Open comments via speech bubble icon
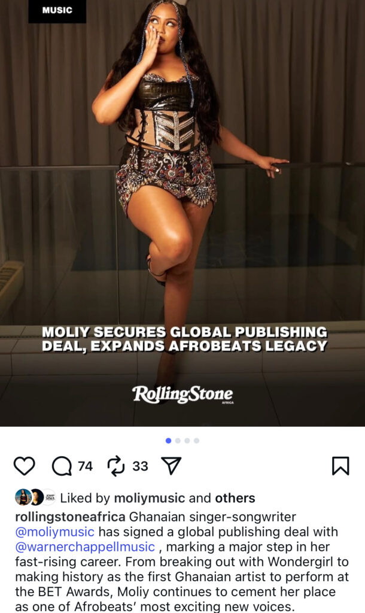 pyautogui.click(x=62, y=466)
